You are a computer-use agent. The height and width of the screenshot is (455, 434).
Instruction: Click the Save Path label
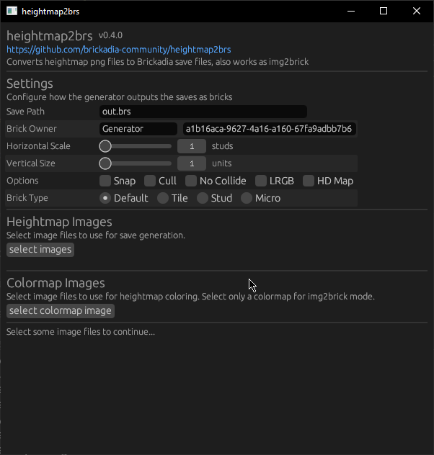click(x=25, y=112)
